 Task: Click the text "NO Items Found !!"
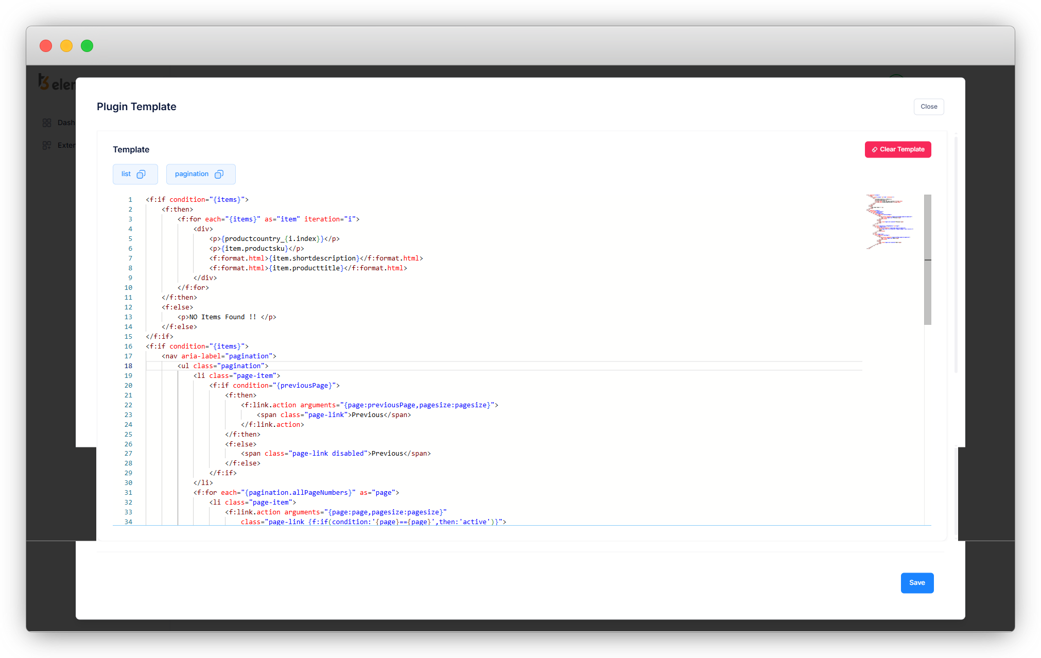tap(223, 317)
